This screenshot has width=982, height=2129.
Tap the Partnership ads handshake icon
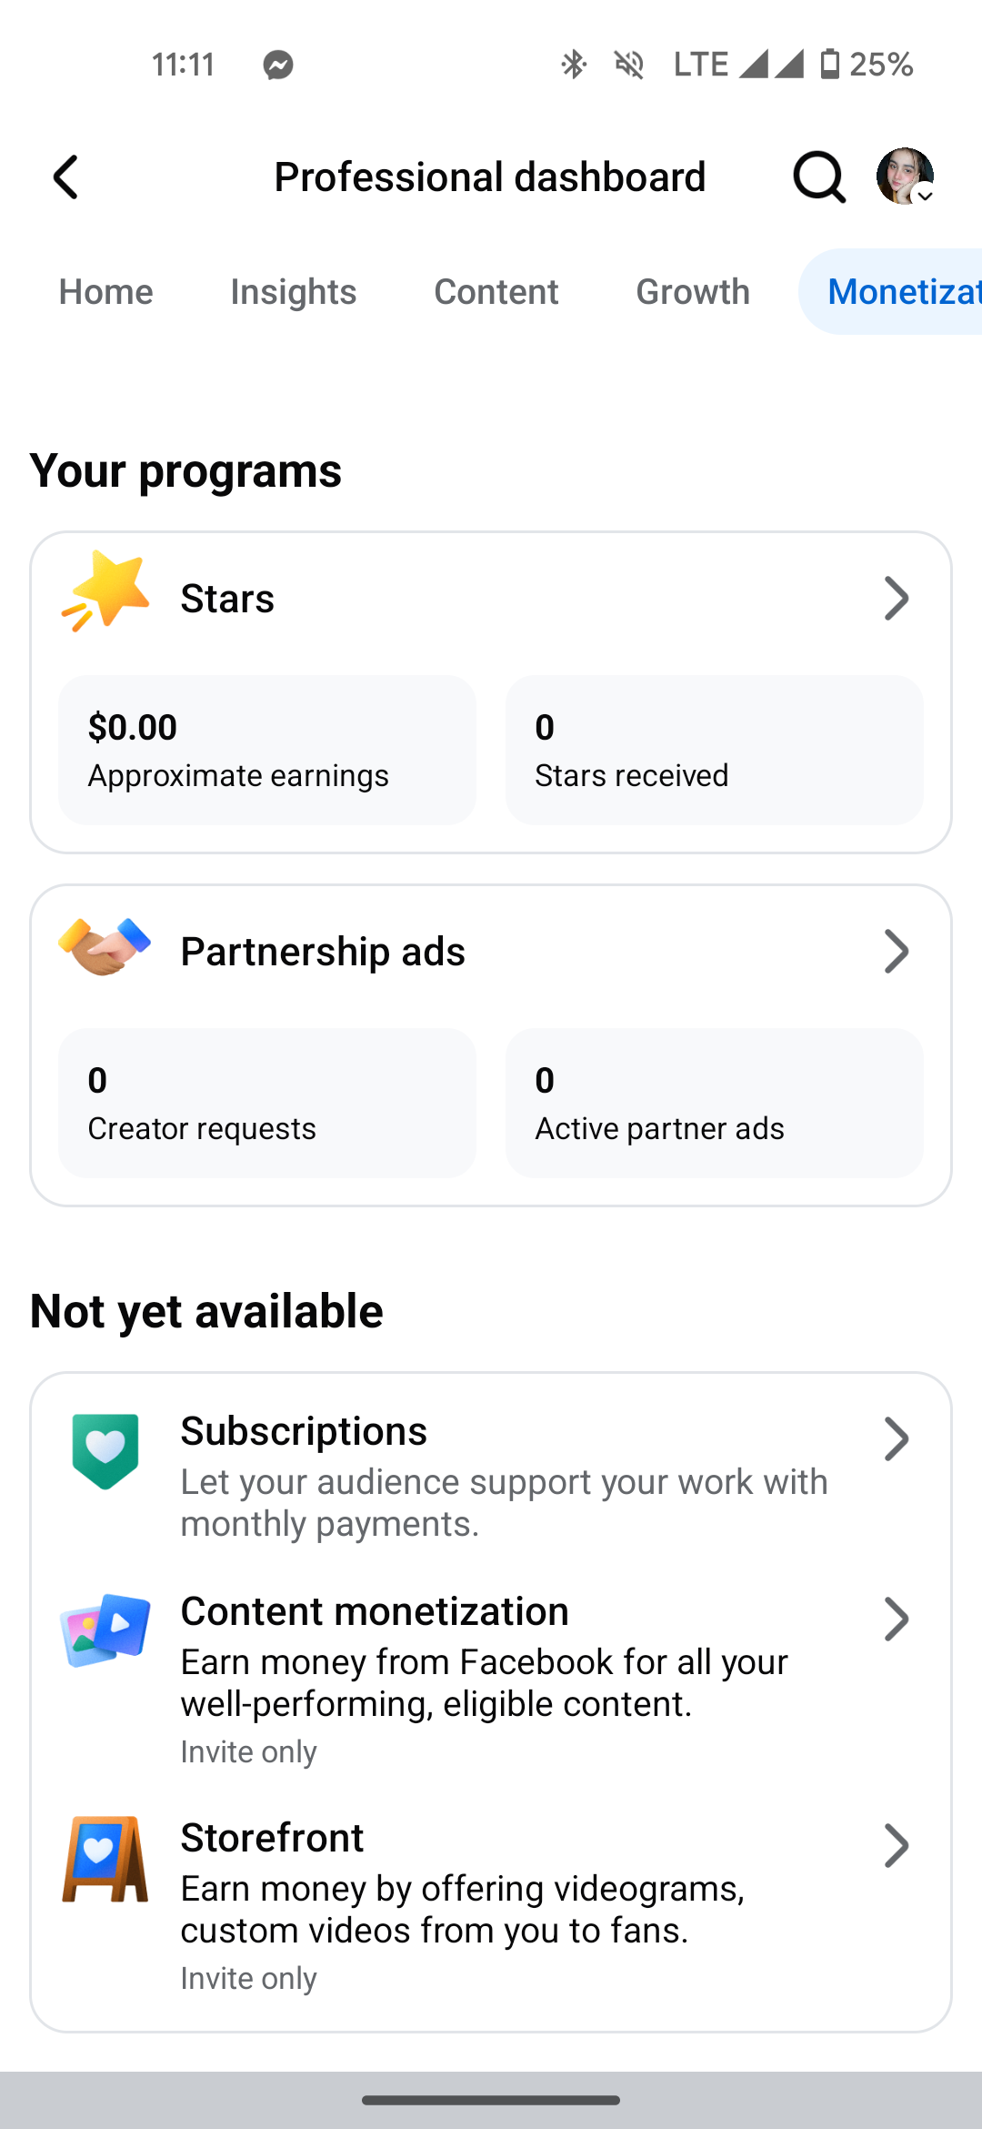point(105,947)
